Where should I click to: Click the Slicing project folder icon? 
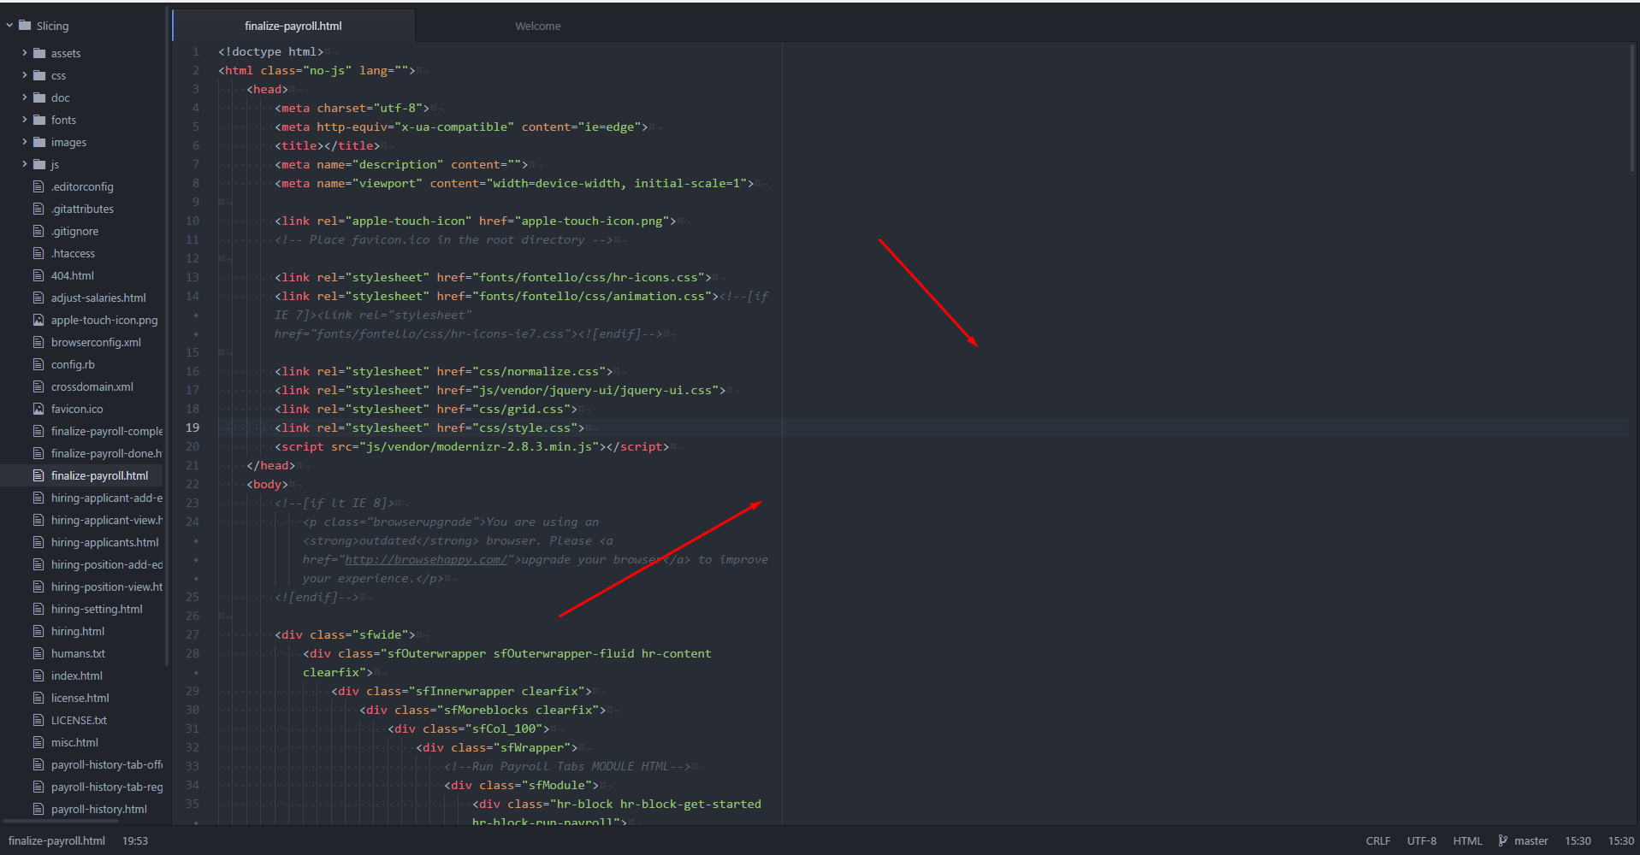[x=25, y=26]
